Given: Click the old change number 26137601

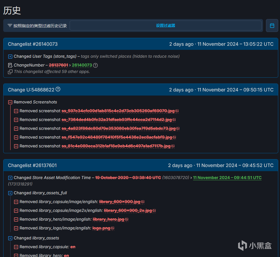Looking at the screenshot, I should 59,65.
